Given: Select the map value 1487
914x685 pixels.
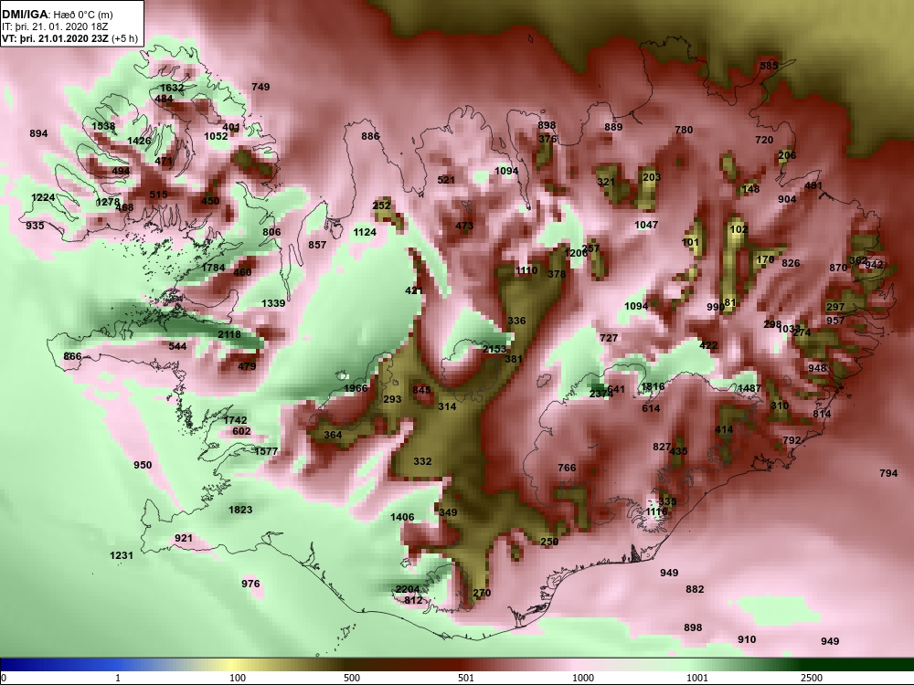Looking at the screenshot, I should 749,388.
